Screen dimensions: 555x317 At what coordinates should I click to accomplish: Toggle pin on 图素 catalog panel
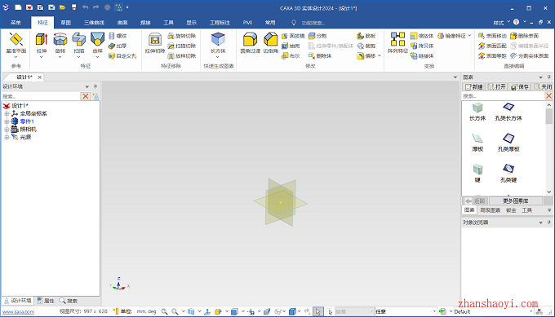tap(549, 77)
